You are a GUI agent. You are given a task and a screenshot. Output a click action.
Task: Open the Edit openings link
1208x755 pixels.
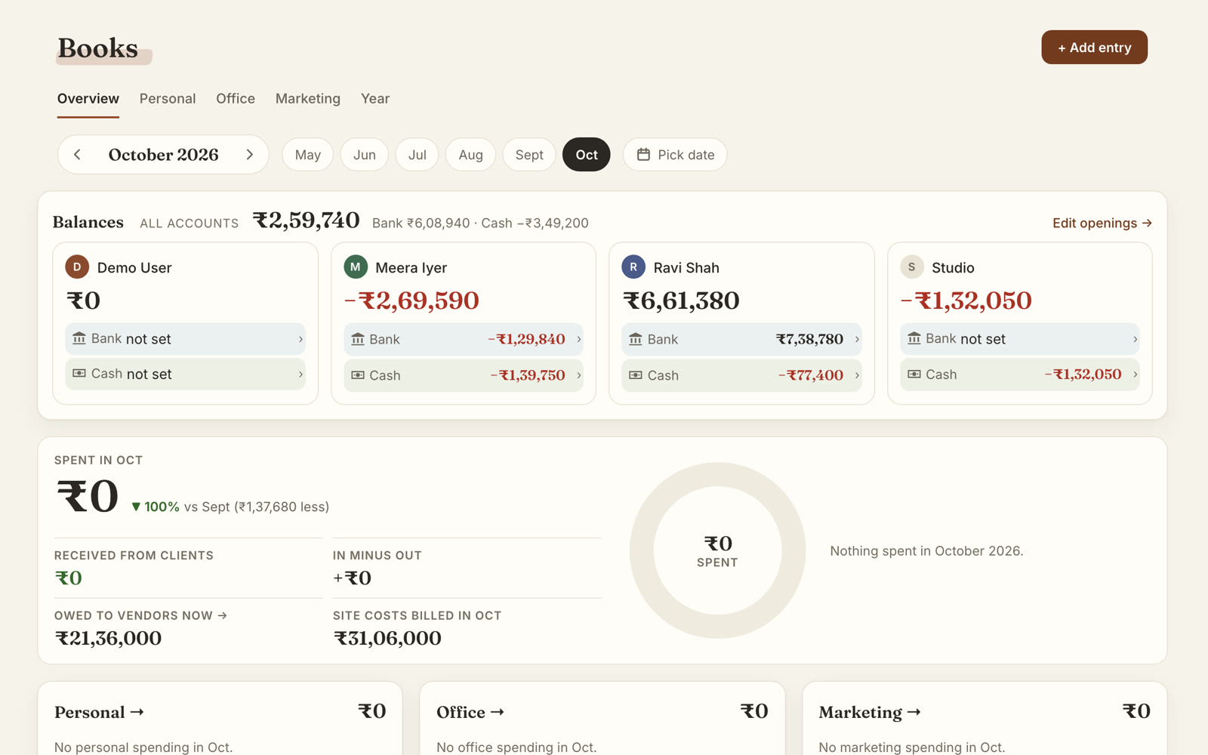tap(1102, 223)
